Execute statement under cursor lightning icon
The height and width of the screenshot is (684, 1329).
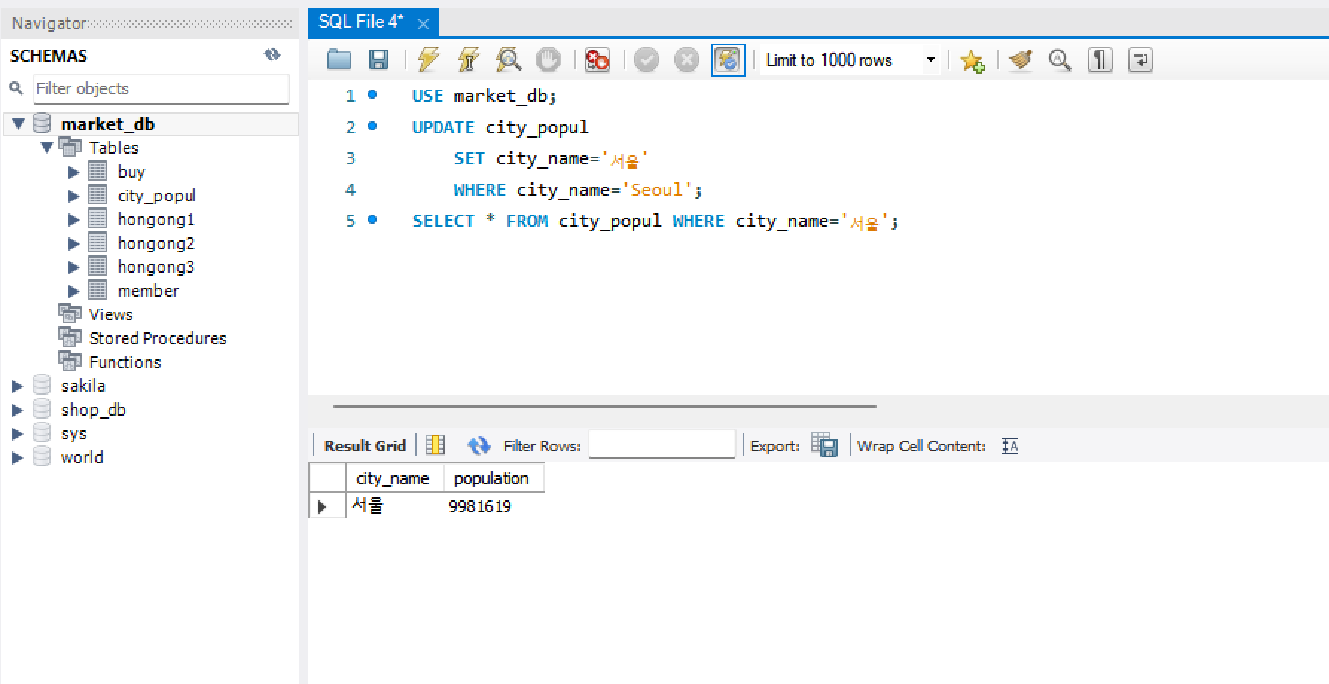[x=468, y=59]
